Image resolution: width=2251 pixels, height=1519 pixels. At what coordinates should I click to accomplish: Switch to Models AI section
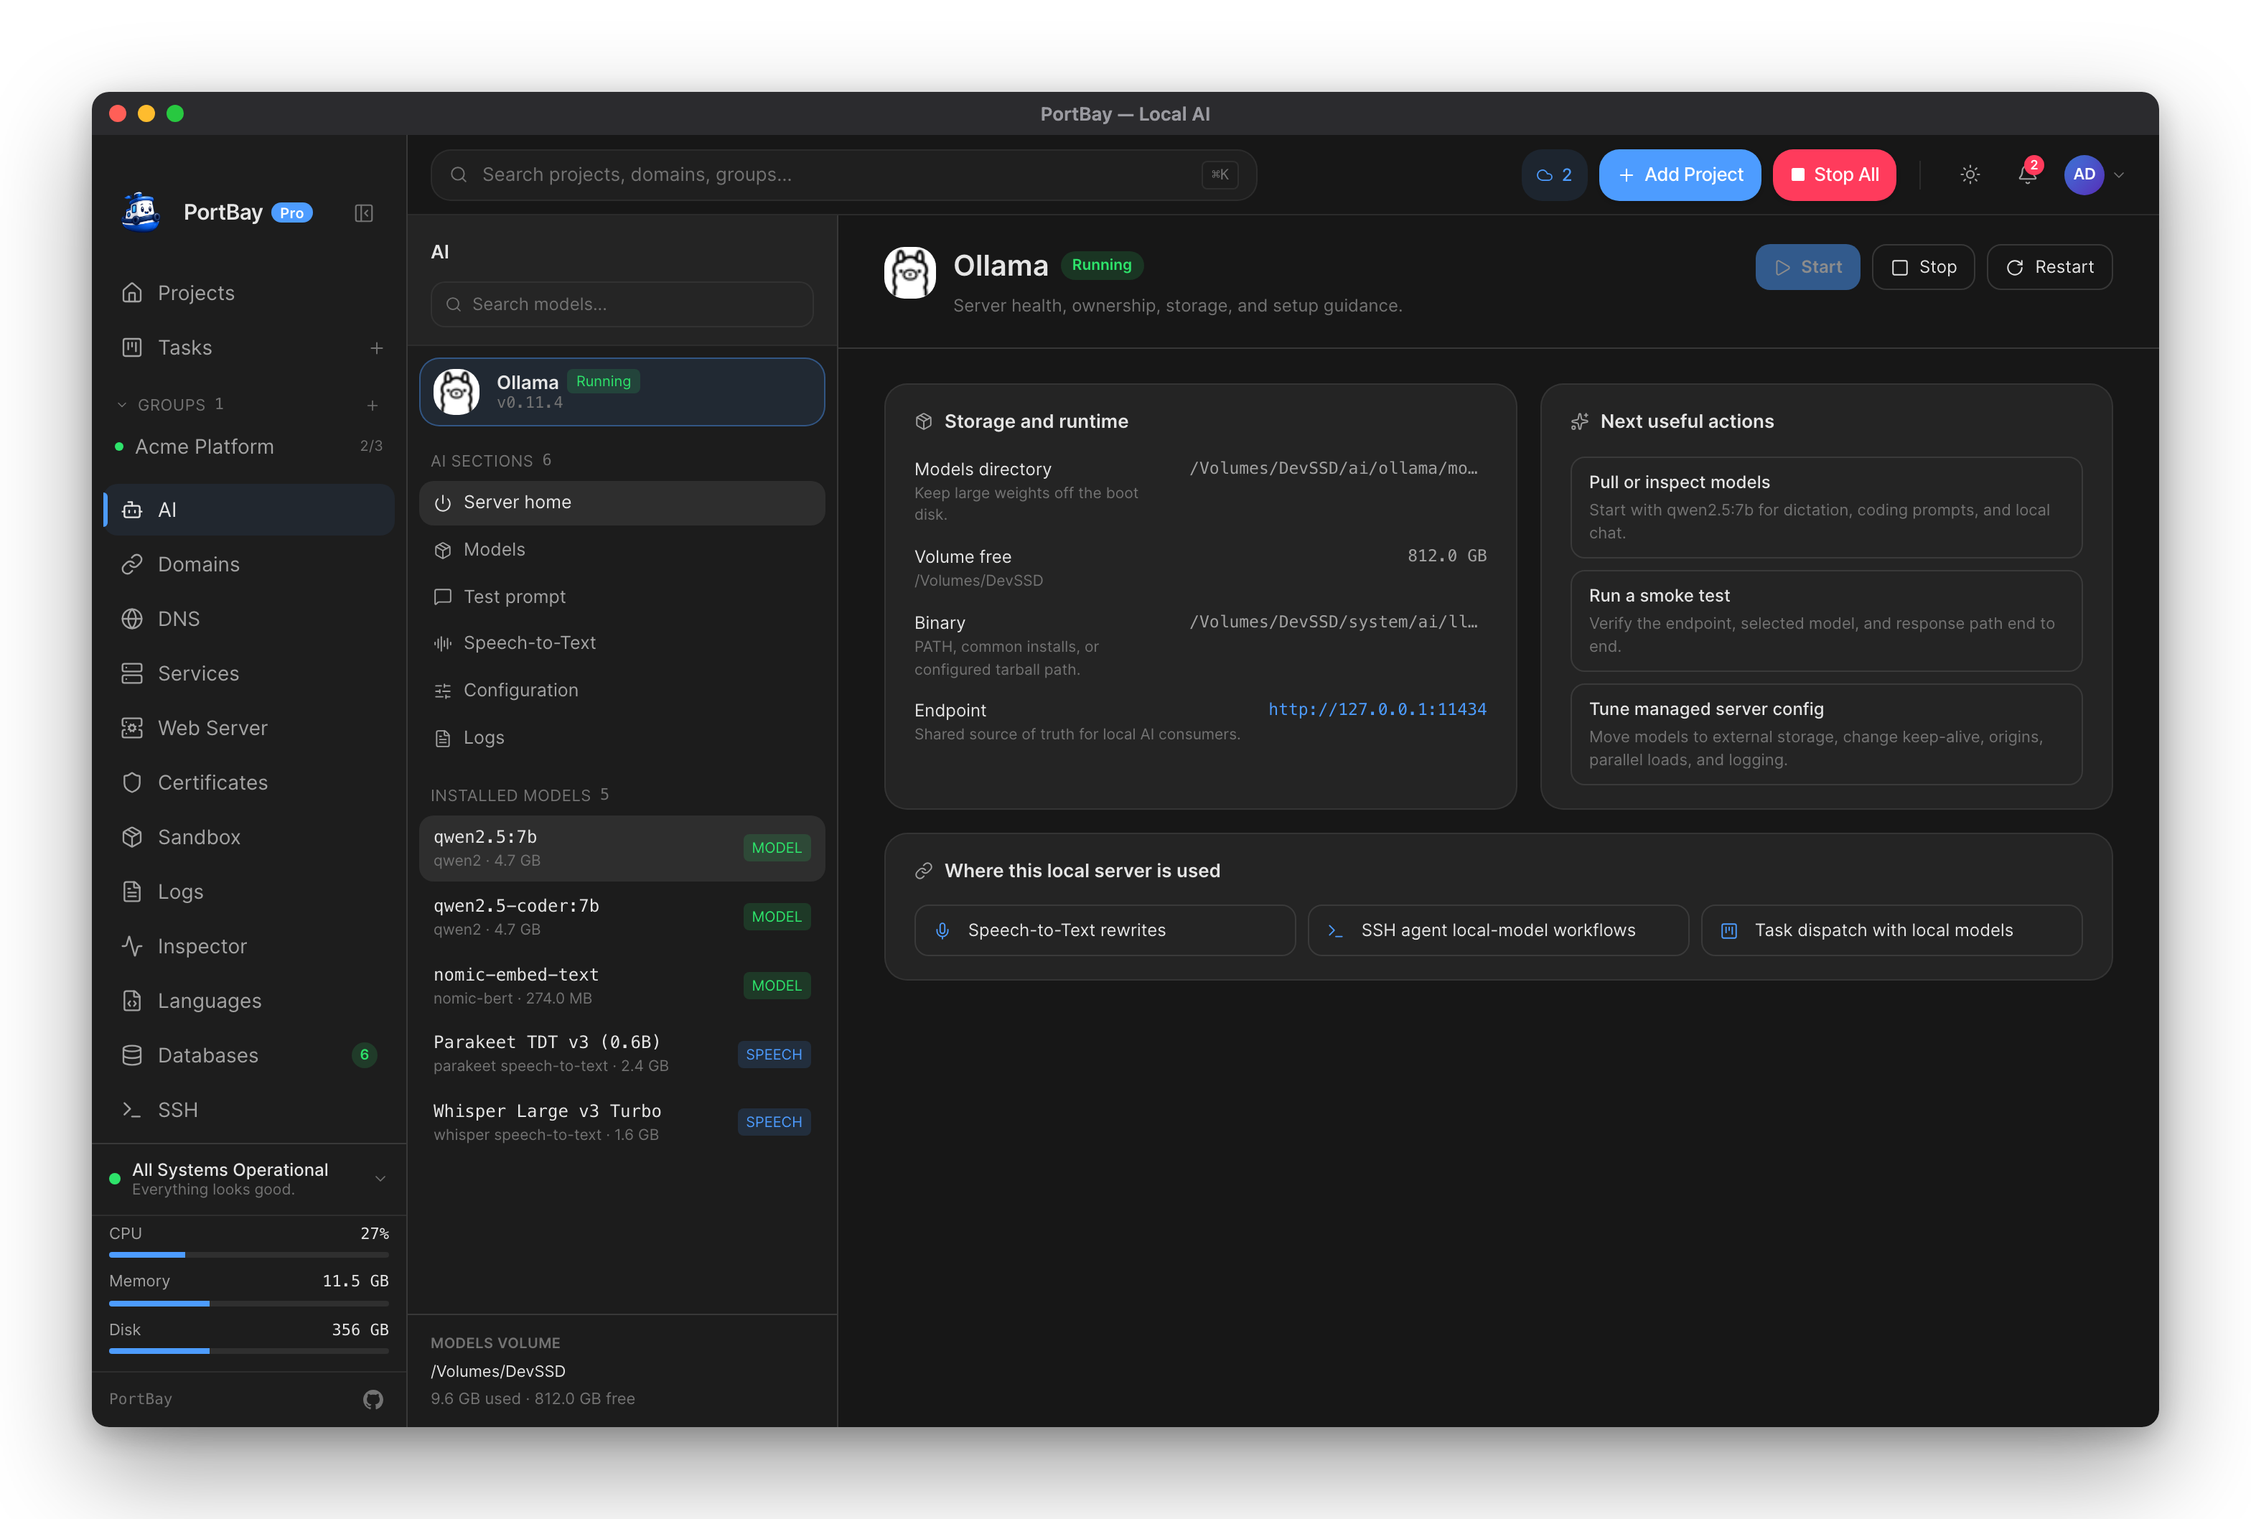622,549
